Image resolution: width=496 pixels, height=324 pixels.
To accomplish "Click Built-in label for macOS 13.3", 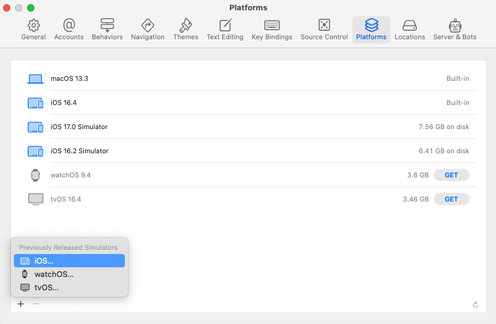I will 458,78.
